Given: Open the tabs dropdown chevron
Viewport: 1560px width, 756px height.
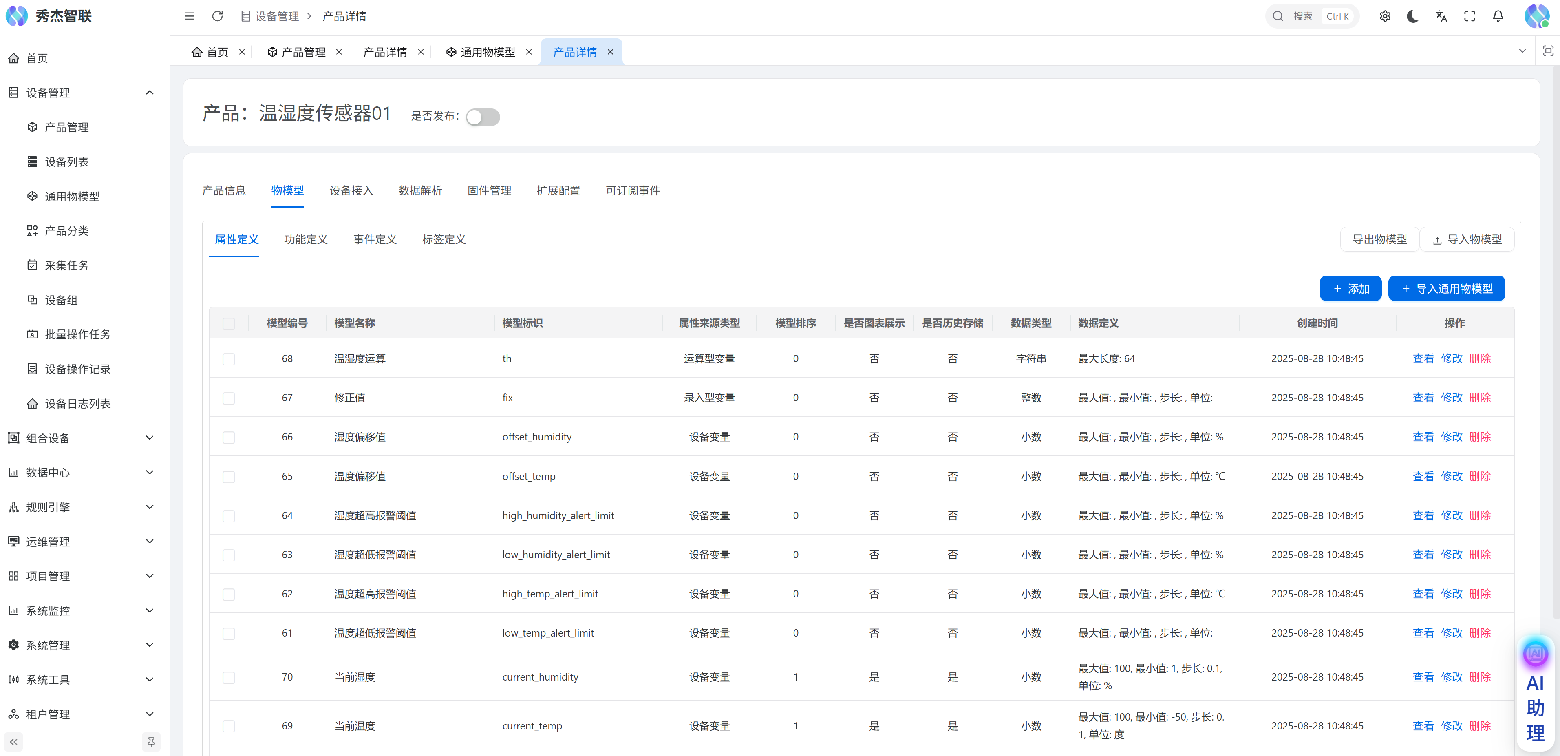Looking at the screenshot, I should pos(1522,51).
